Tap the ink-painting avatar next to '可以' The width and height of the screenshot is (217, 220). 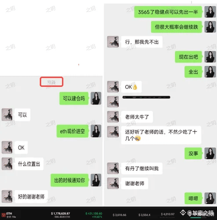[x=7, y=115]
